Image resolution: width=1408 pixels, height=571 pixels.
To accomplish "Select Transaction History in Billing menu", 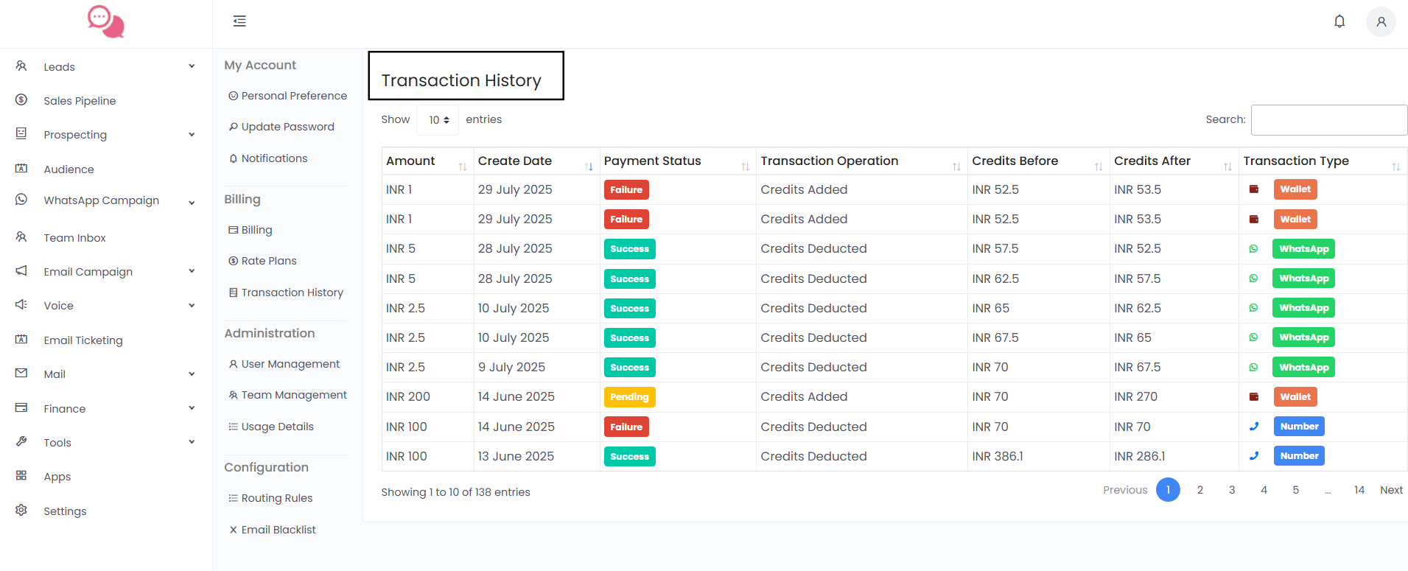I will (287, 292).
